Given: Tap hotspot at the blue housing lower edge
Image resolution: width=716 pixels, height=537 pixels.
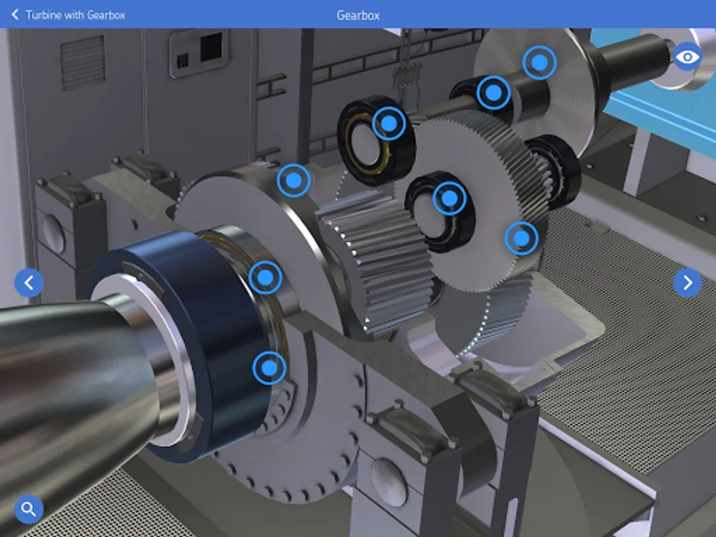Looking at the screenshot, I should (269, 368).
